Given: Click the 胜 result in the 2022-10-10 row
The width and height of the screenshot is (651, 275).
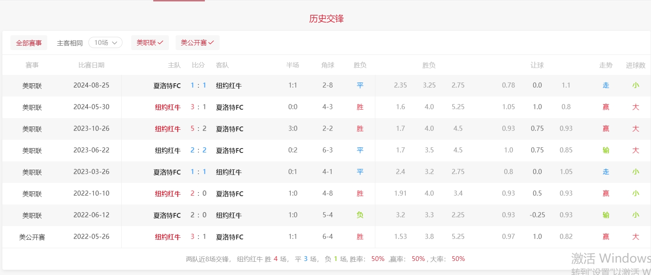Looking at the screenshot, I should click(x=360, y=193).
